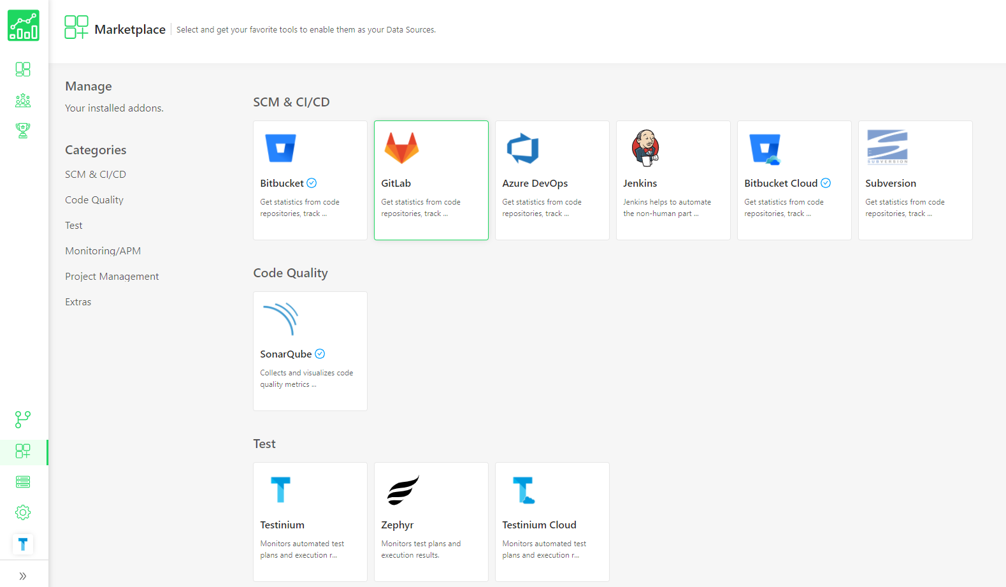Click the 'SCM & CI/CD' section heading
Image resolution: width=1006 pixels, height=587 pixels.
coord(291,102)
